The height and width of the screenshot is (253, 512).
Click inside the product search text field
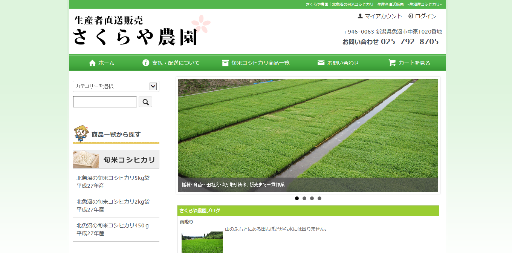105,102
